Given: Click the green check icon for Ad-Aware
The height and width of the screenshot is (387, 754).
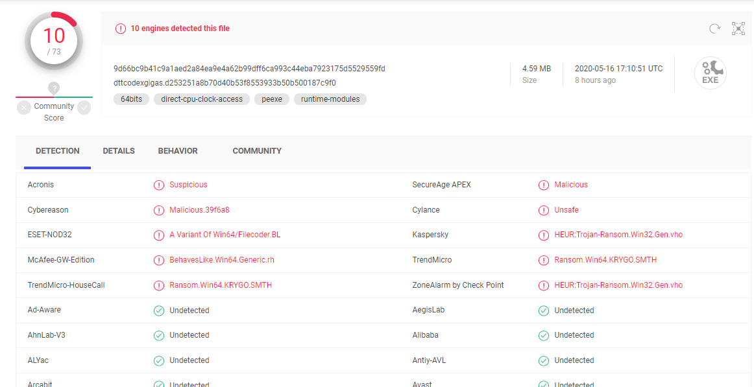Looking at the screenshot, I should pyautogui.click(x=159, y=311).
